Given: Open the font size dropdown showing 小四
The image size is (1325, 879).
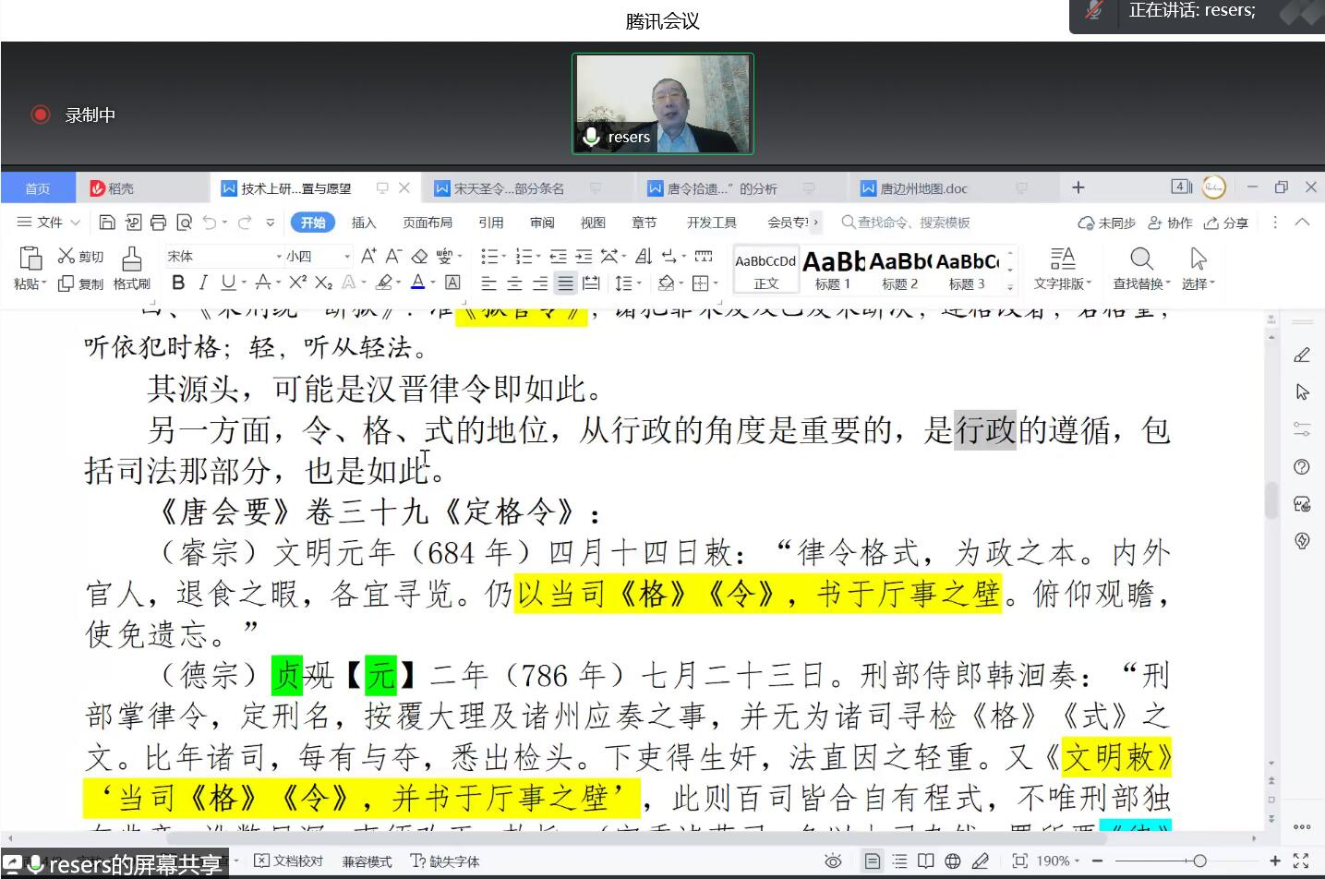Looking at the screenshot, I should point(317,257).
